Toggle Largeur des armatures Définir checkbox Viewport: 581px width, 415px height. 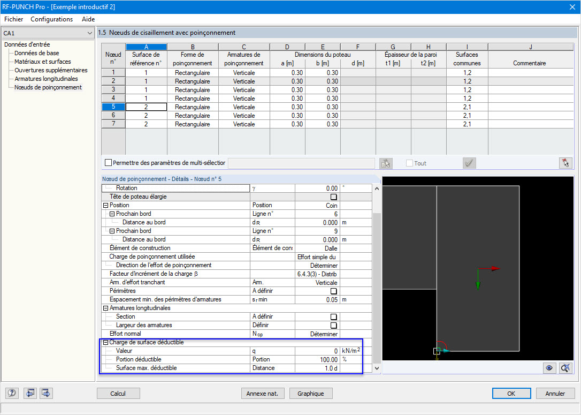tap(333, 325)
